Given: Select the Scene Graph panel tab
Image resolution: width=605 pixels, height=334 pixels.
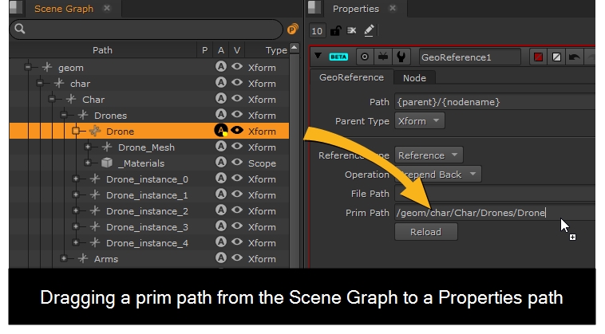Looking at the screenshot, I should point(63,9).
